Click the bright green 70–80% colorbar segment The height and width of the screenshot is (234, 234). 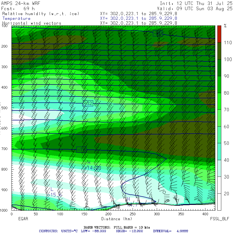[x=219, y=101]
